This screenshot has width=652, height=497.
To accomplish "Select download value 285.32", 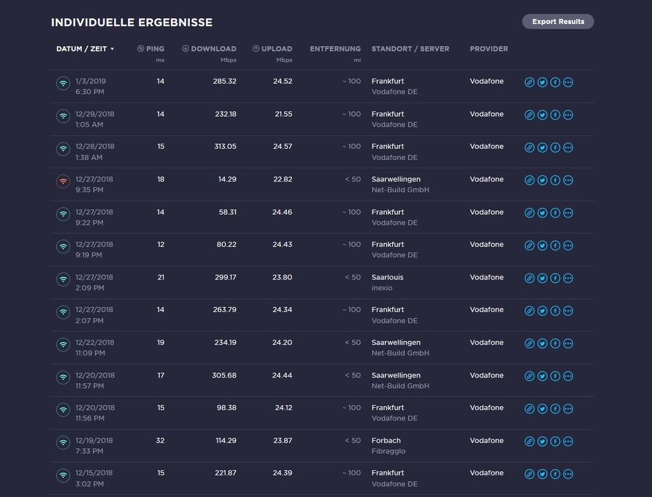I will [225, 81].
